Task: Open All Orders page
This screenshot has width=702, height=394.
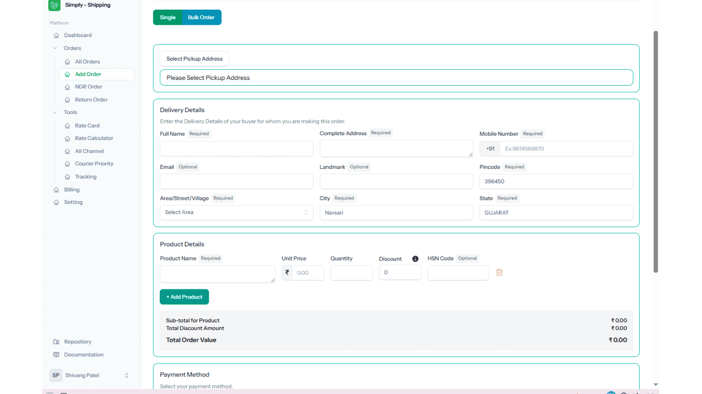Action: click(x=87, y=62)
